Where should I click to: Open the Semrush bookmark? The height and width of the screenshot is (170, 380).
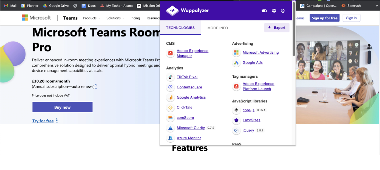tap(351, 6)
